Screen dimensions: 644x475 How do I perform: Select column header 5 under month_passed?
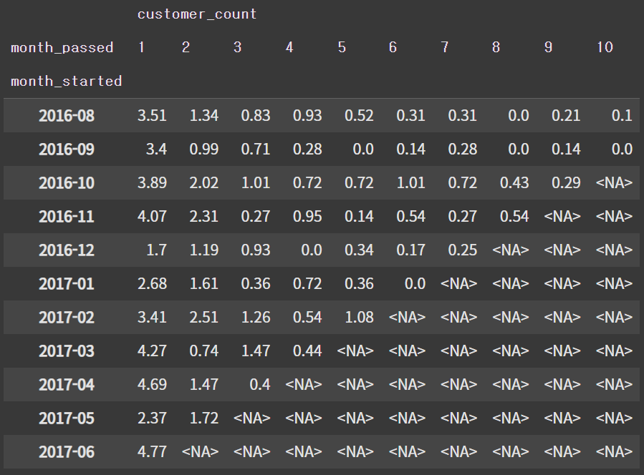(342, 48)
